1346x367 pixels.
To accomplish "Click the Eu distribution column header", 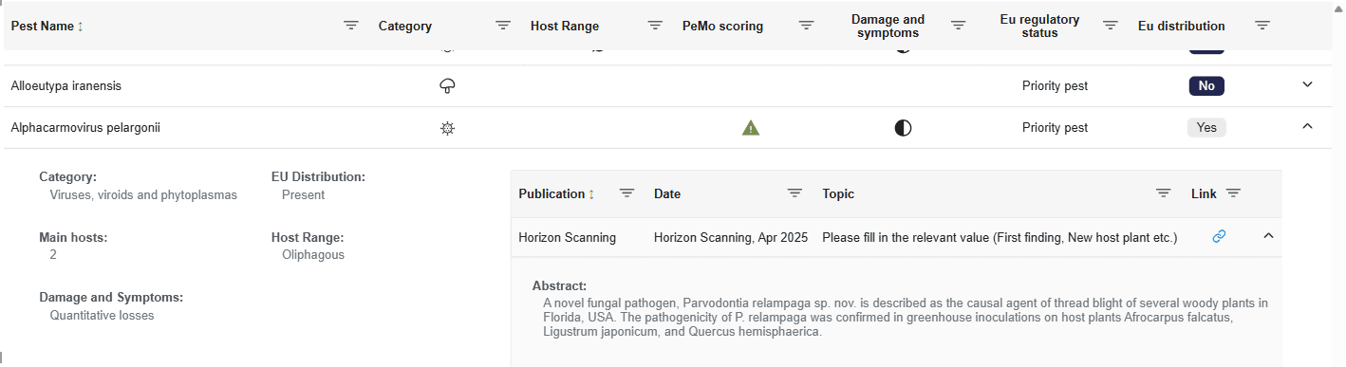I will coord(1182,27).
